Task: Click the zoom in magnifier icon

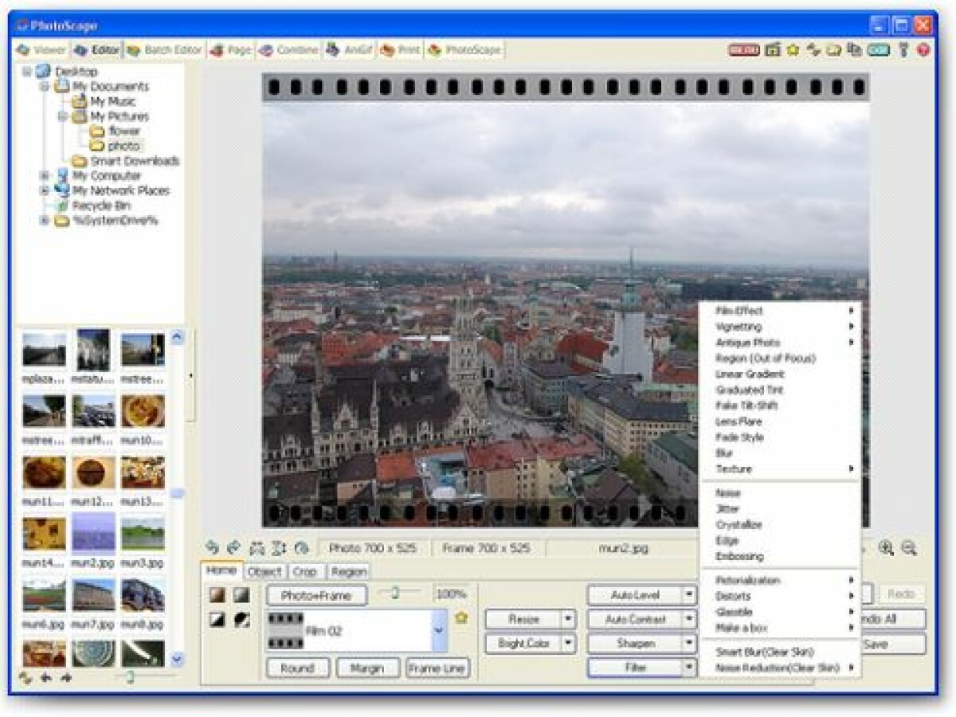Action: pyautogui.click(x=885, y=547)
